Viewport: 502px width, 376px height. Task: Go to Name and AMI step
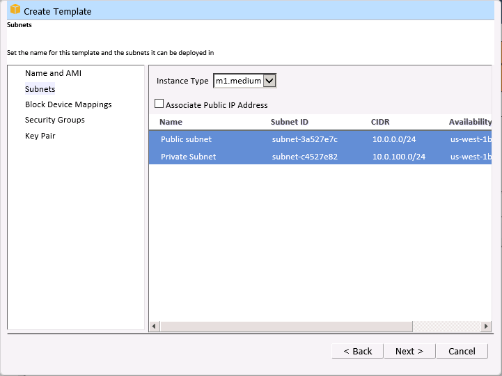pos(53,73)
